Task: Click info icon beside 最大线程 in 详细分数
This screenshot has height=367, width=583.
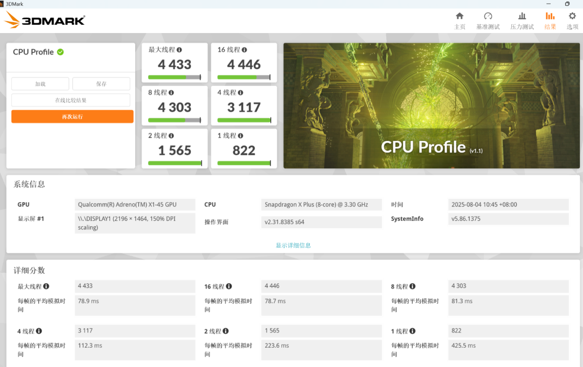Action: pos(46,286)
